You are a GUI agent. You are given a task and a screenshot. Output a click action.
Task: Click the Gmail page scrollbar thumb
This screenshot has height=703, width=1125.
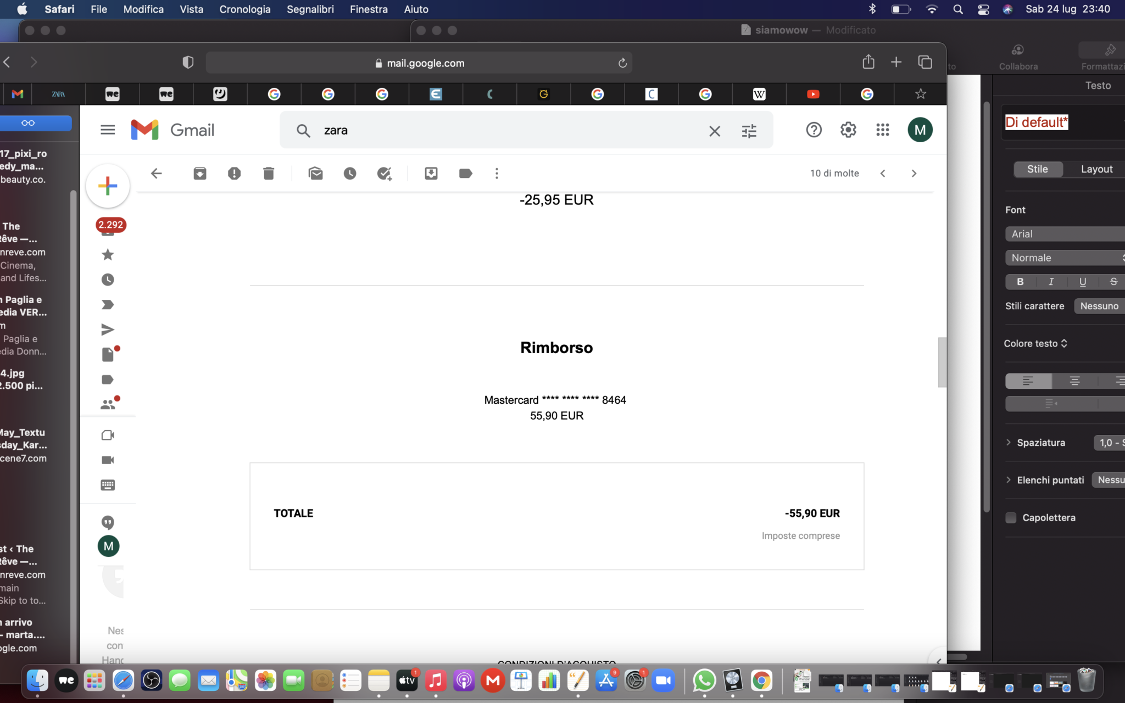(942, 362)
